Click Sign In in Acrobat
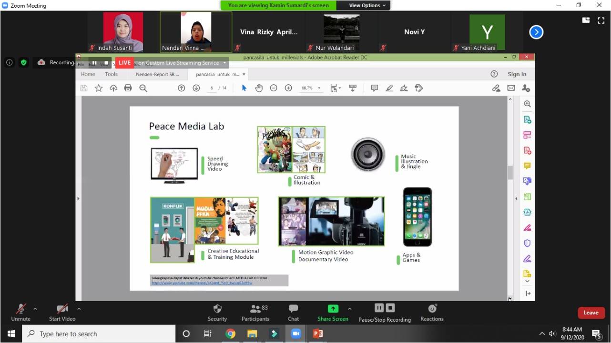The width and height of the screenshot is (611, 343). point(517,74)
